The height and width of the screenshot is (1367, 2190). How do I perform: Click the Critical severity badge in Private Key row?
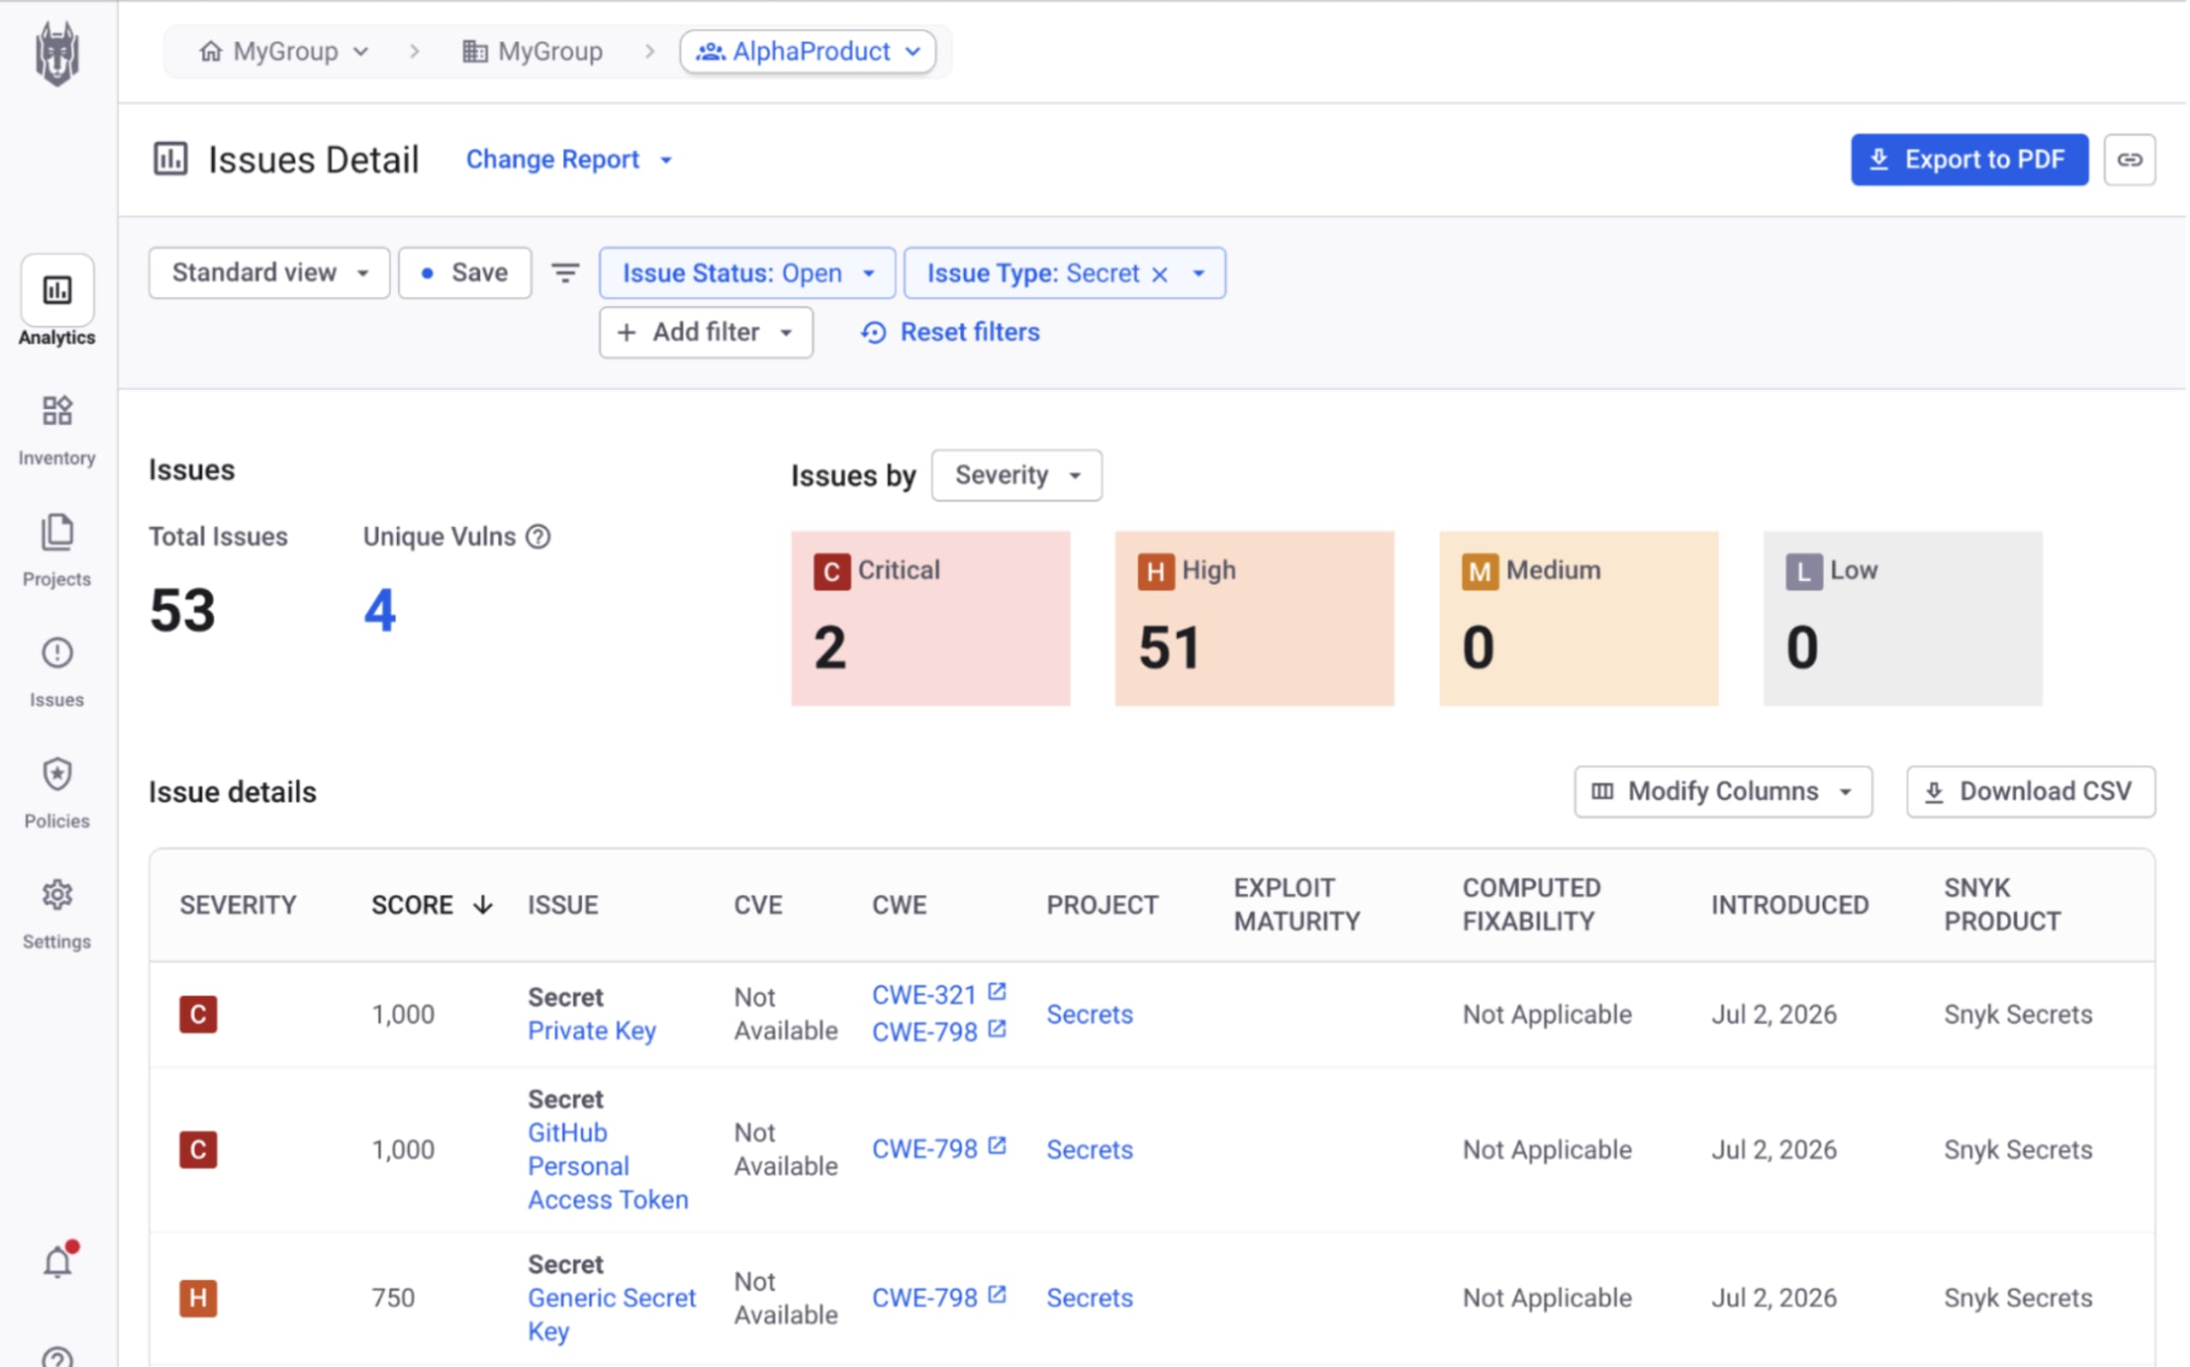pos(198,1015)
